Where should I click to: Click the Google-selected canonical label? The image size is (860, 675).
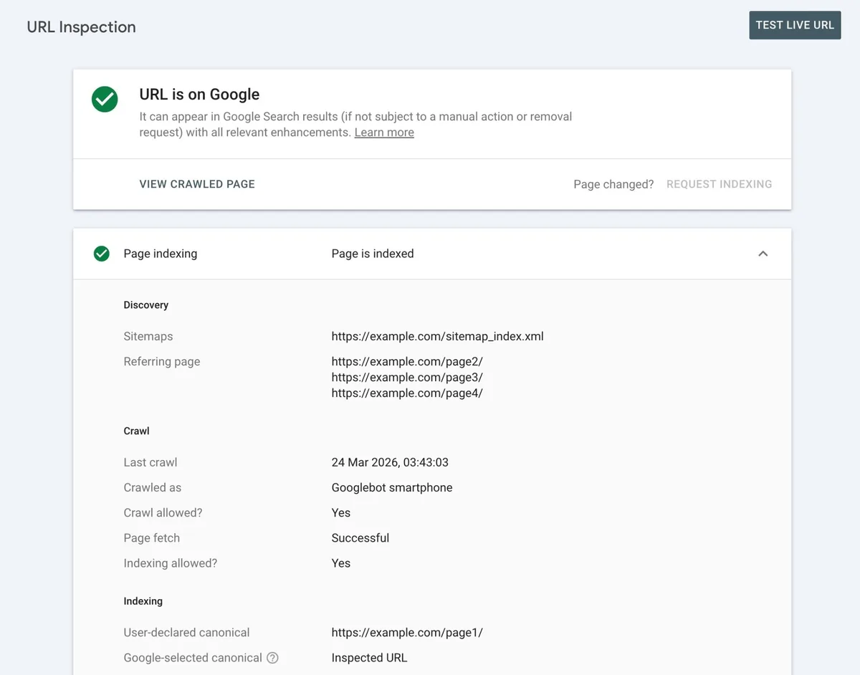tap(193, 657)
